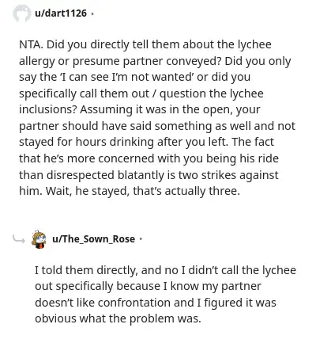Image resolution: width=316 pixels, height=347 pixels.
Task: Click the final line "obvious what the problem was."
Action: [118, 318]
